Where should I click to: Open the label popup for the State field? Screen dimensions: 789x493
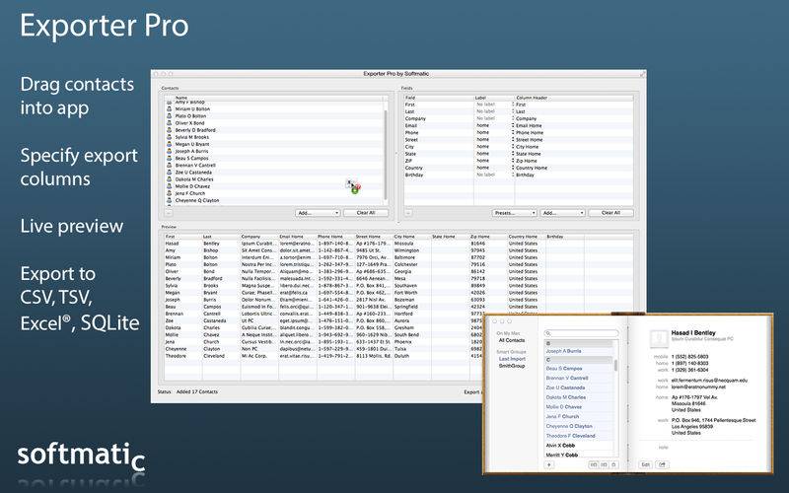(495, 154)
